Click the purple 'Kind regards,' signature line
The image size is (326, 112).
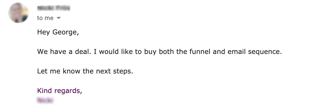coord(59,91)
